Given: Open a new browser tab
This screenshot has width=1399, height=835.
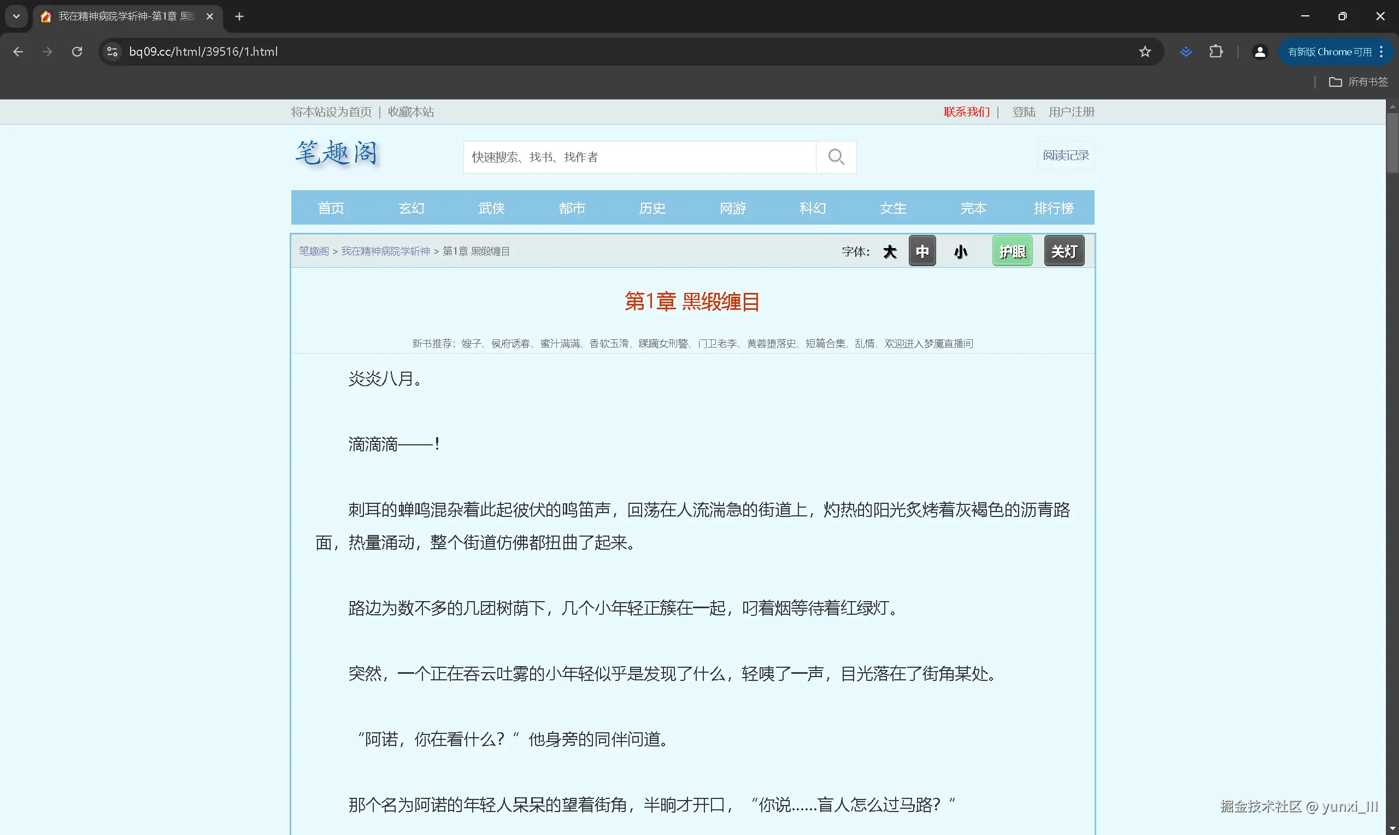Looking at the screenshot, I should click(239, 16).
